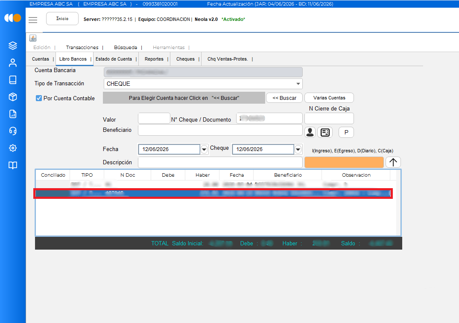Image resolution: width=459 pixels, height=323 pixels.
Task: Uncheck Por Cuenta Contable checkbox
Action: tap(38, 98)
